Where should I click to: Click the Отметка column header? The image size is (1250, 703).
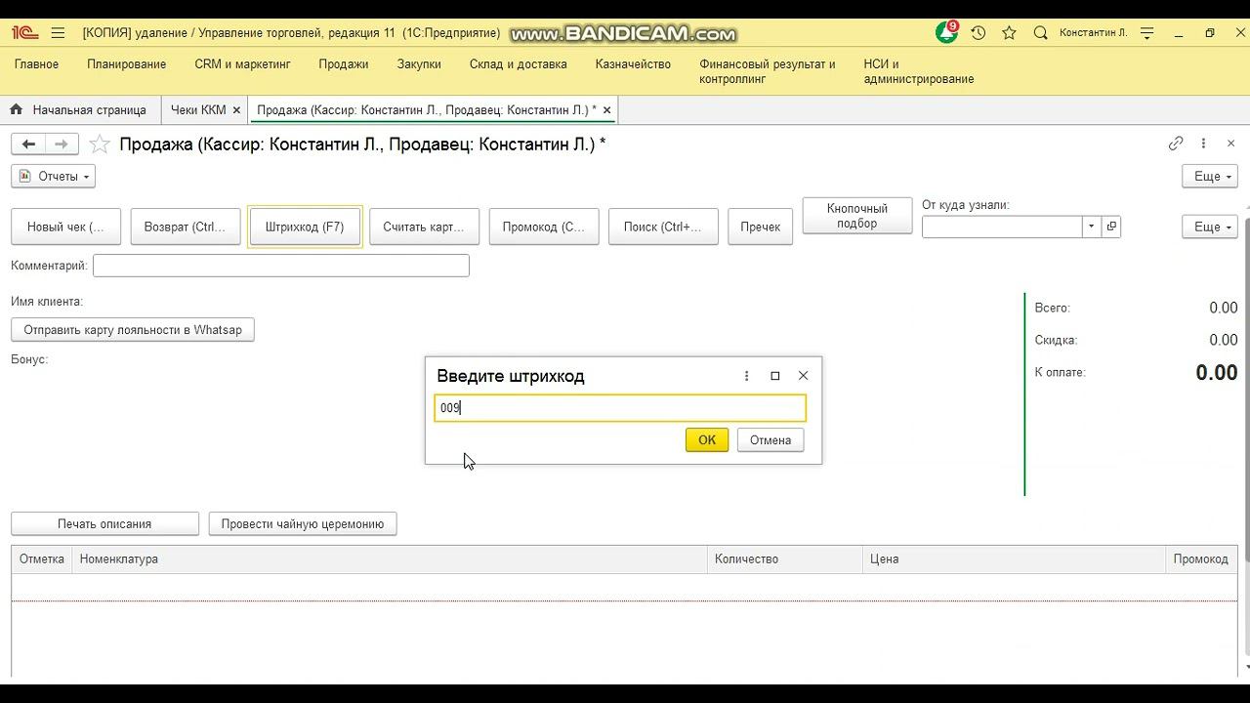42,559
